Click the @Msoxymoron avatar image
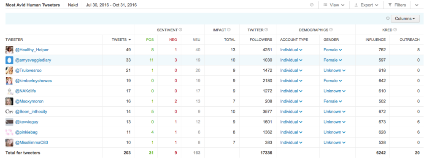Screen dimensions: 432x160 [9, 101]
